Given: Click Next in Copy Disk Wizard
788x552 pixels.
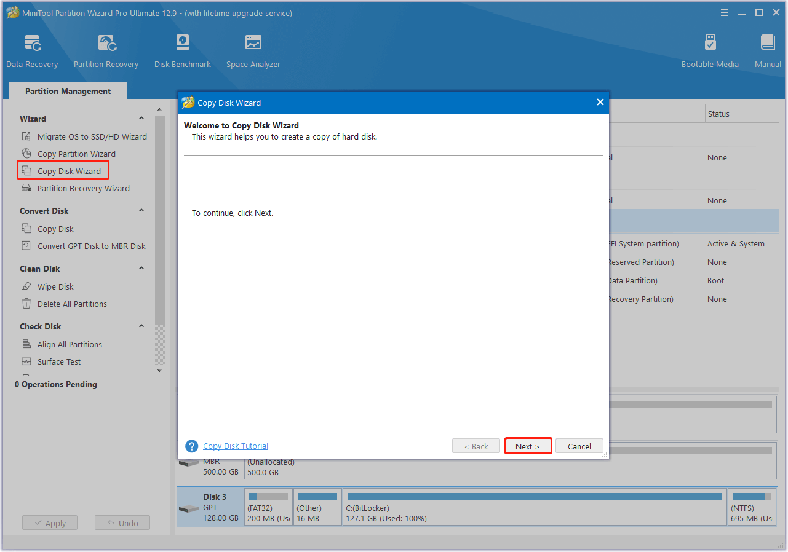Looking at the screenshot, I should (527, 446).
